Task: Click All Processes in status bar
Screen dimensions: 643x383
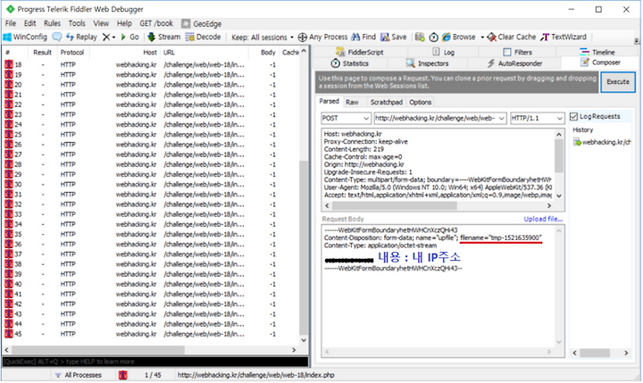Action: [x=79, y=375]
